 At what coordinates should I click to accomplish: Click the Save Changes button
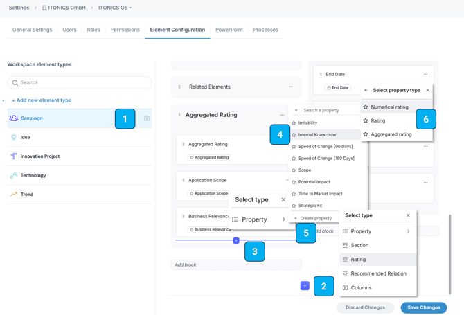point(423,307)
